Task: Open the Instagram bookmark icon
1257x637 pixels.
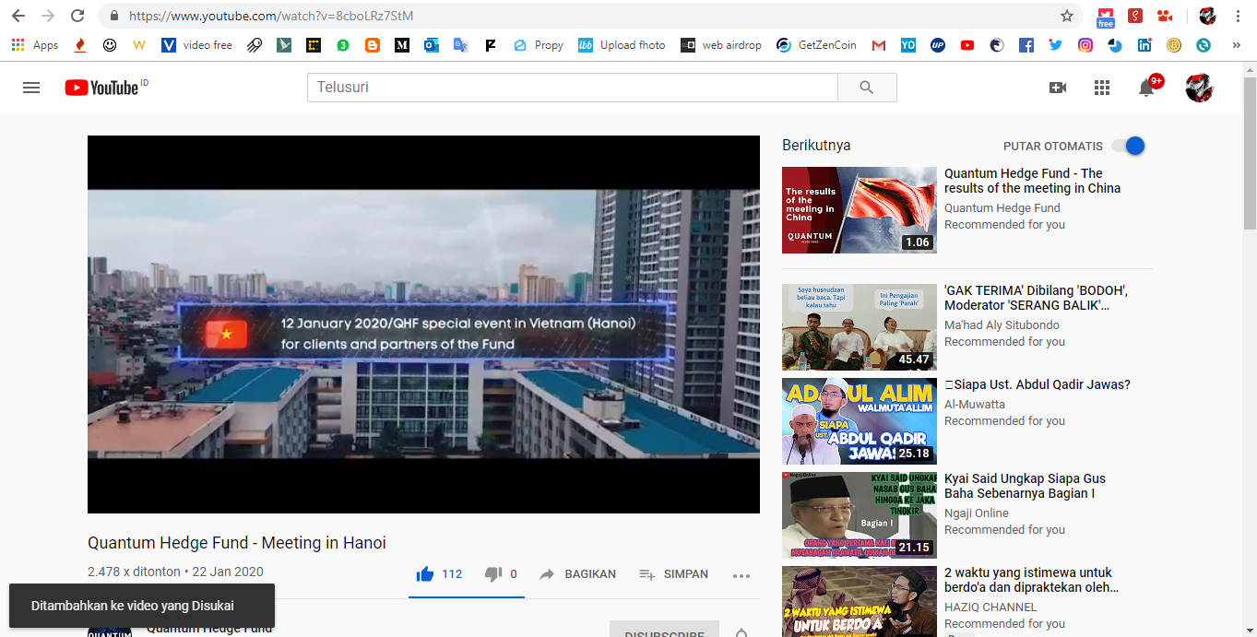Action: [x=1085, y=44]
